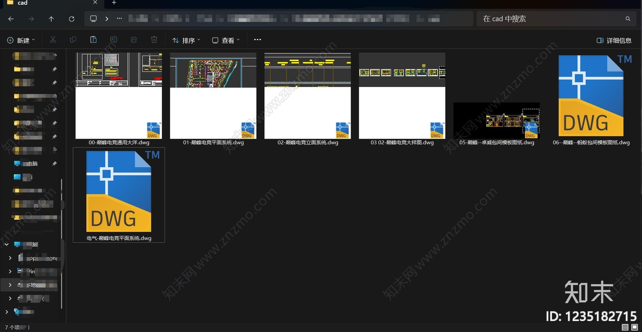Select file 03 02-巅峰电竞大样图.dwg
The width and height of the screenshot is (642, 332).
[x=402, y=99]
